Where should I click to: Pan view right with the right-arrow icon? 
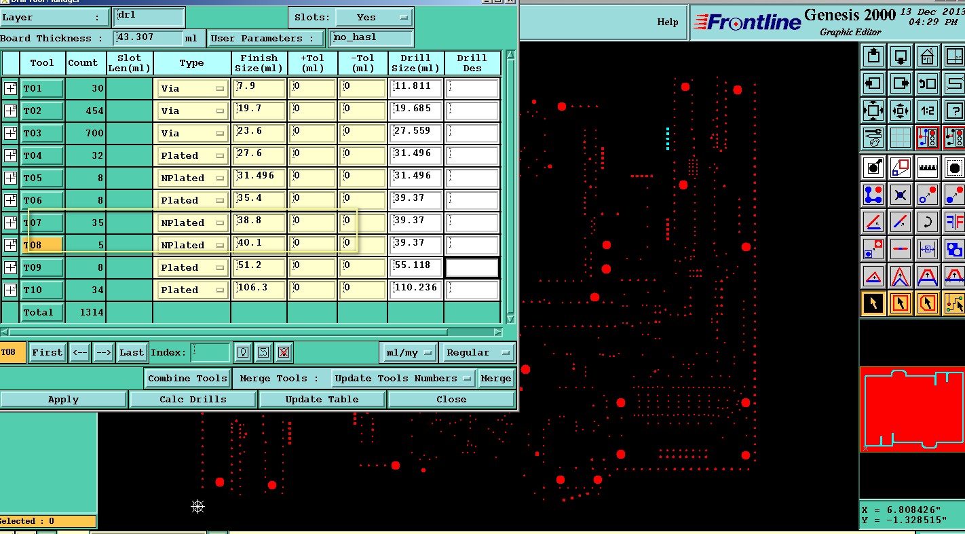(x=900, y=83)
